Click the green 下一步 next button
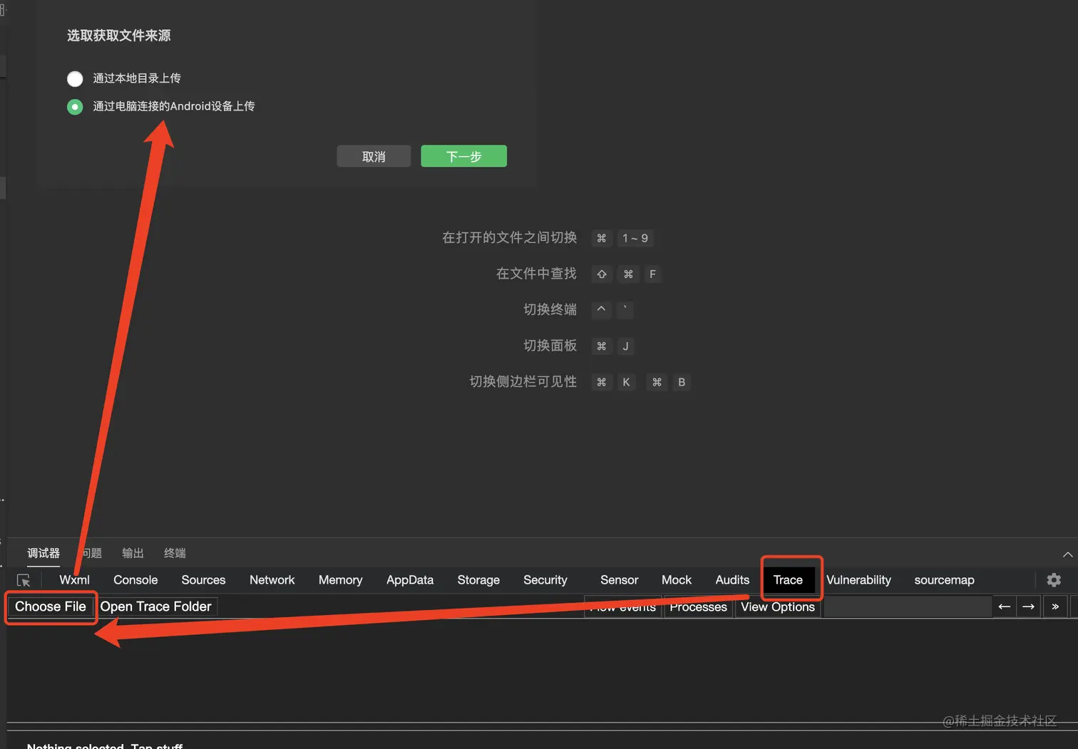Image resolution: width=1078 pixels, height=749 pixels. tap(463, 156)
